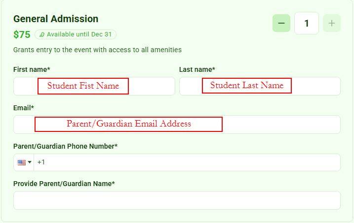Click the dropdown arrow next to flag
The width and height of the screenshot is (354, 223).
pyautogui.click(x=30, y=162)
